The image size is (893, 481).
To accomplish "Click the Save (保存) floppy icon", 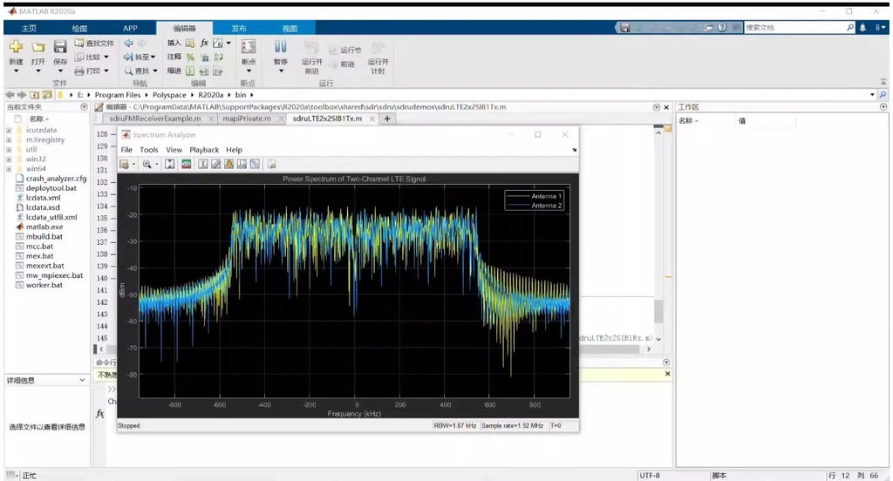I will [60, 47].
